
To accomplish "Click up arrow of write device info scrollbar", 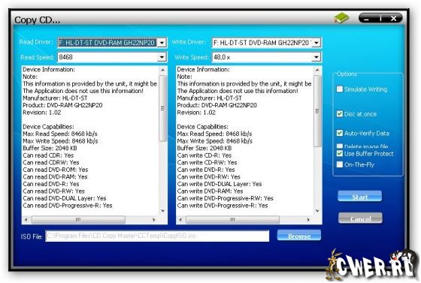I will [317, 71].
